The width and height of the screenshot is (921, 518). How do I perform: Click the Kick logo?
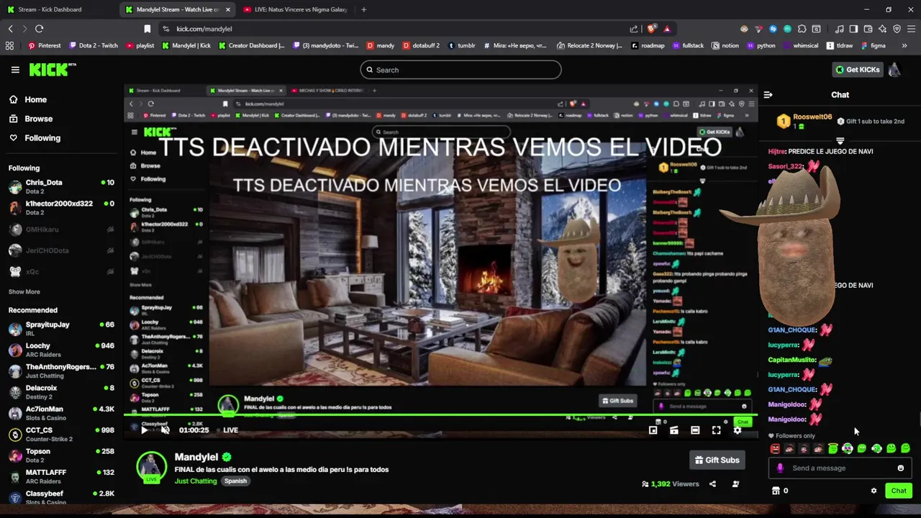click(52, 69)
